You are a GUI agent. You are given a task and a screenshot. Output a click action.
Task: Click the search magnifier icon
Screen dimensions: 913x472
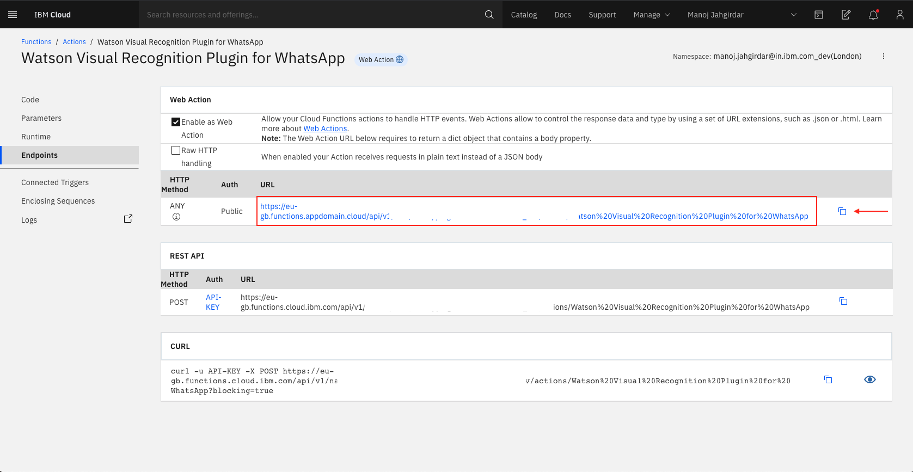(x=489, y=15)
